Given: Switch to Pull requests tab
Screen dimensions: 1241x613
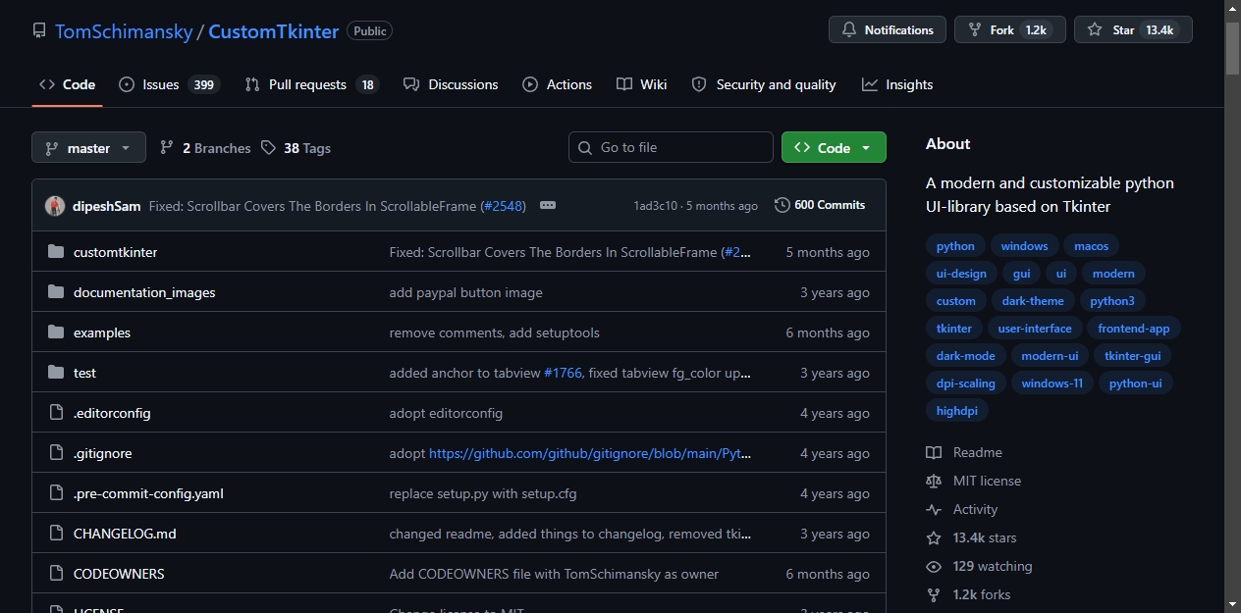Looking at the screenshot, I should pyautogui.click(x=312, y=84).
